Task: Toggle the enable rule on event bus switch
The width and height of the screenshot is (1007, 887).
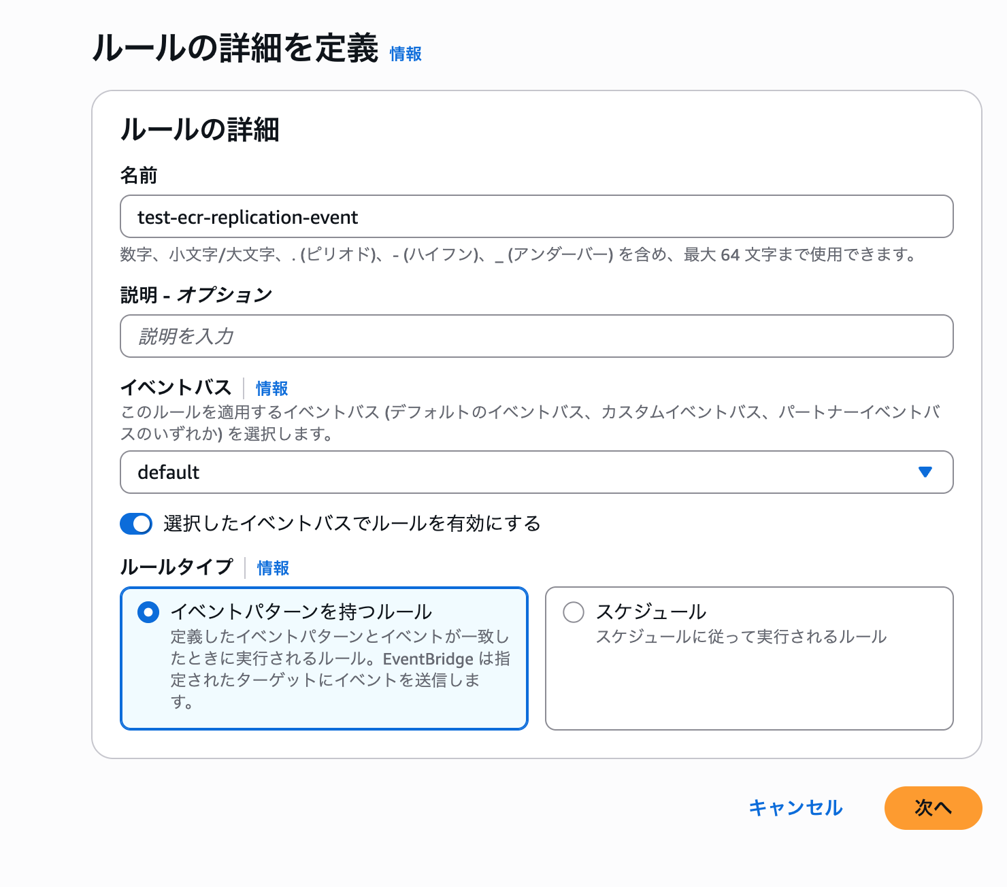Action: 136,524
